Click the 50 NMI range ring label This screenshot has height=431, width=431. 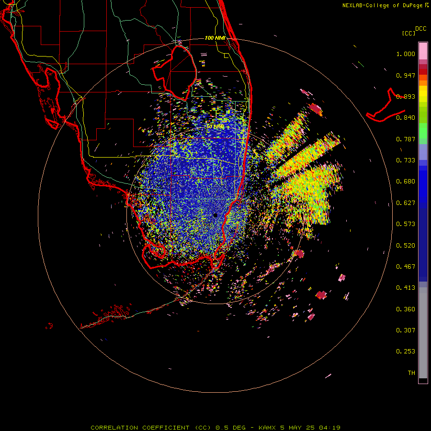(x=215, y=127)
